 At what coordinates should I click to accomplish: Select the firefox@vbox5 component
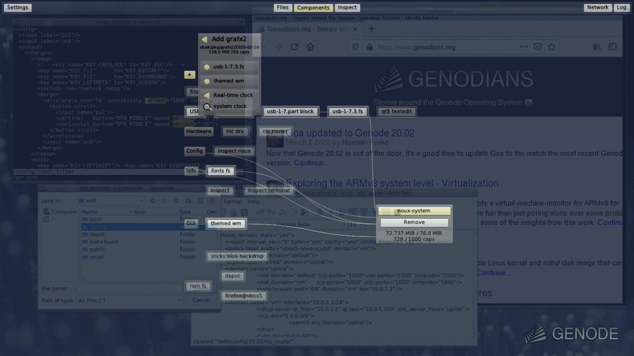(243, 296)
